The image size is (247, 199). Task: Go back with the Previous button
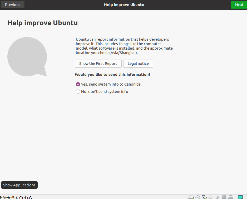[13, 5]
